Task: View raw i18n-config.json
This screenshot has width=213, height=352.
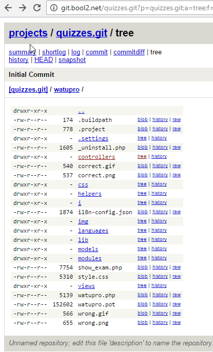Action: [177, 212]
